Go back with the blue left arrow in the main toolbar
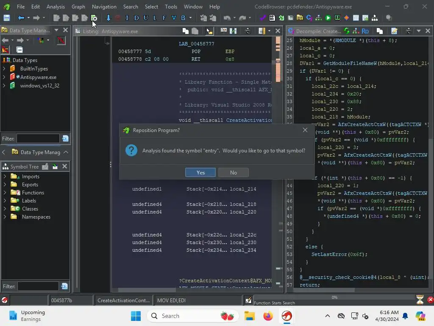 click(x=21, y=18)
